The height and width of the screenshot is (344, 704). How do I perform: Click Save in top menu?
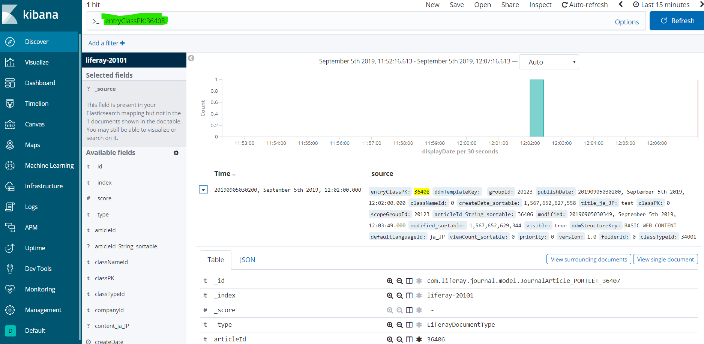tap(457, 5)
